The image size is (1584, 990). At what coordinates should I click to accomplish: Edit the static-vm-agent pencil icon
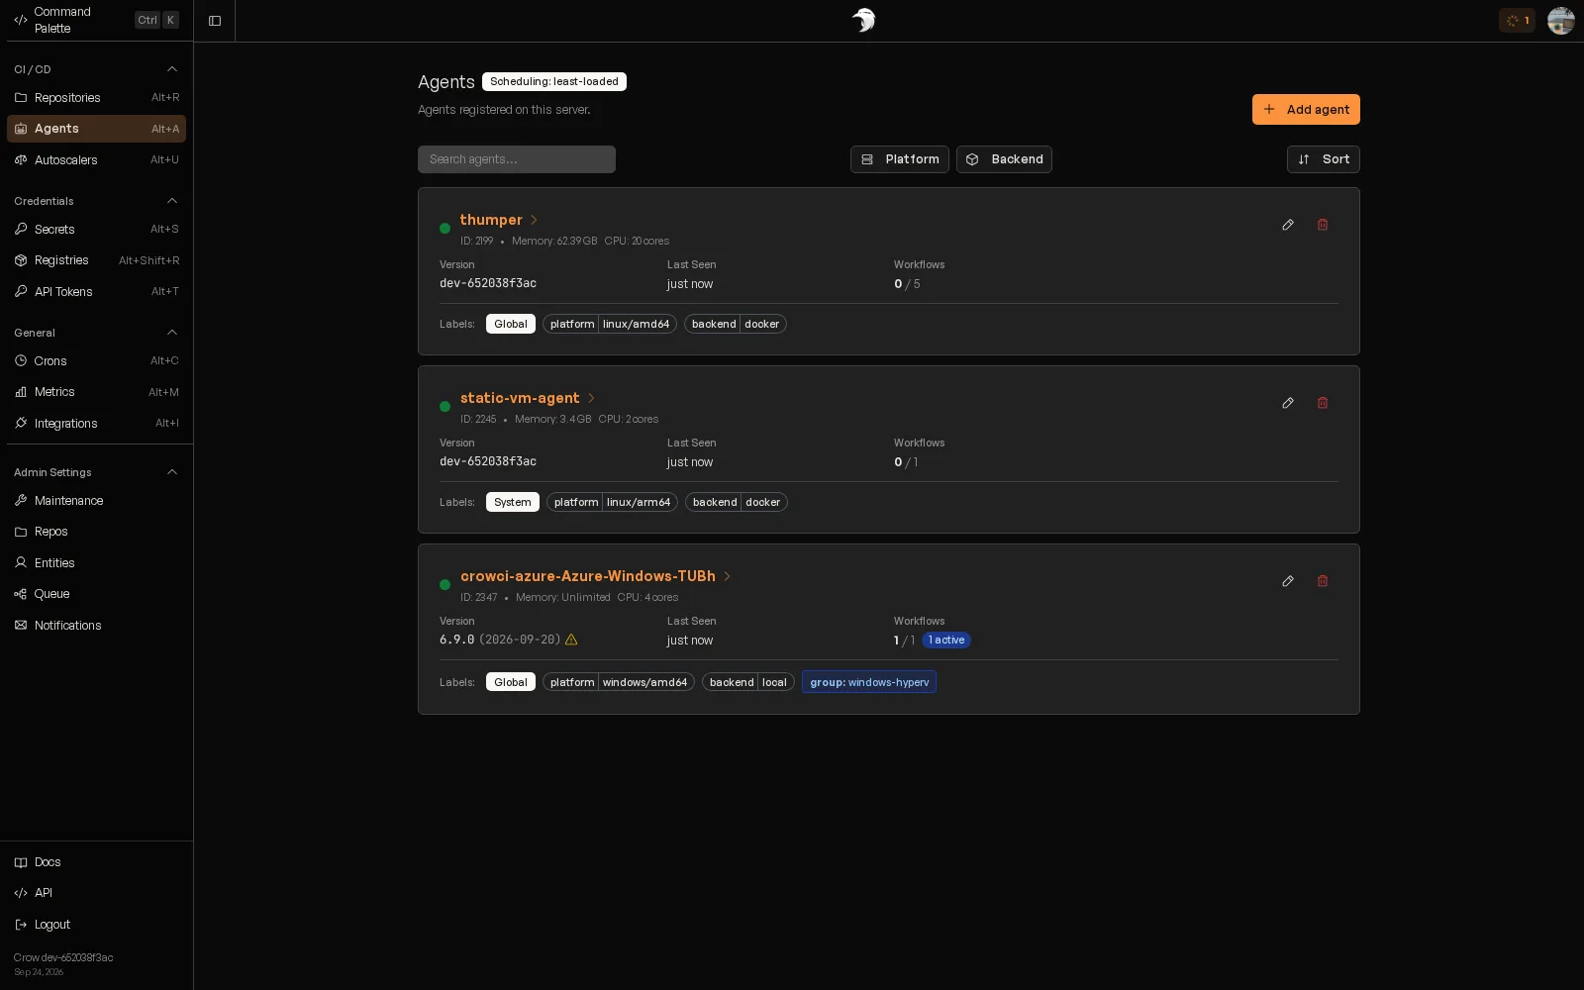click(x=1288, y=403)
